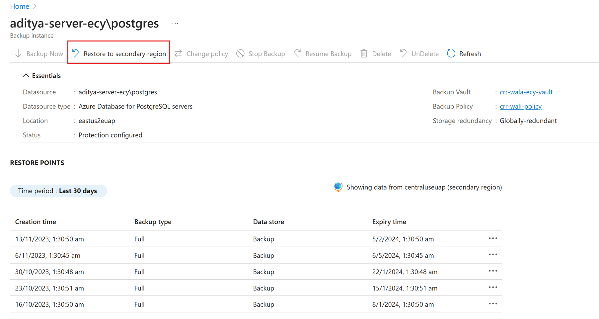Click the Refresh icon
This screenshot has width=599, height=319.
(x=451, y=53)
